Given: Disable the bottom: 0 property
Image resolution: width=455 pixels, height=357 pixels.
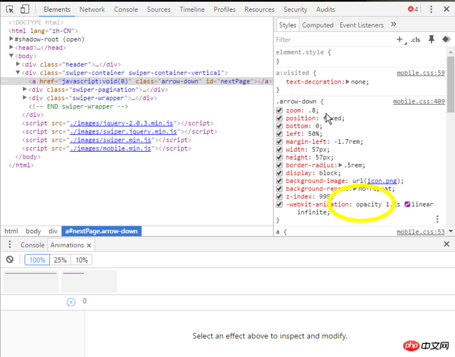Looking at the screenshot, I should (279, 126).
